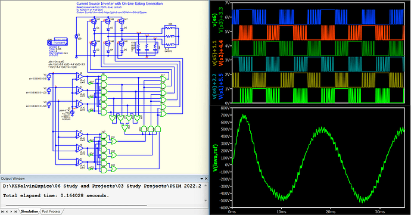Select the file path line in output
The image size is (411, 215).
click(x=102, y=186)
